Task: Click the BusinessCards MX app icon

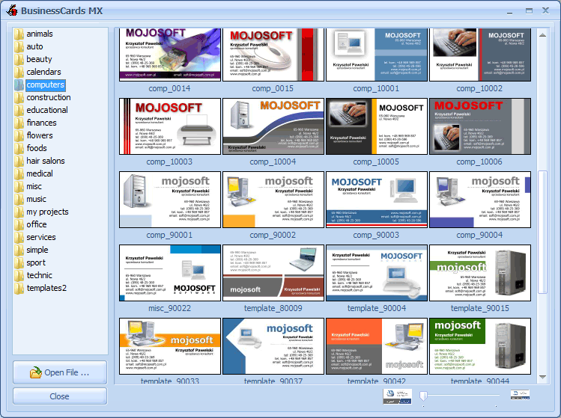Action: point(12,10)
